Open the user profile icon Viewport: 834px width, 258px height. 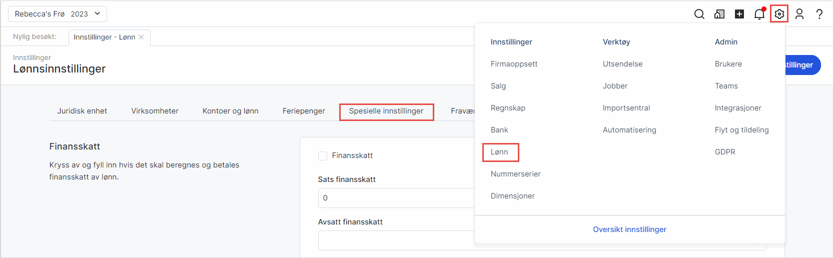point(799,14)
